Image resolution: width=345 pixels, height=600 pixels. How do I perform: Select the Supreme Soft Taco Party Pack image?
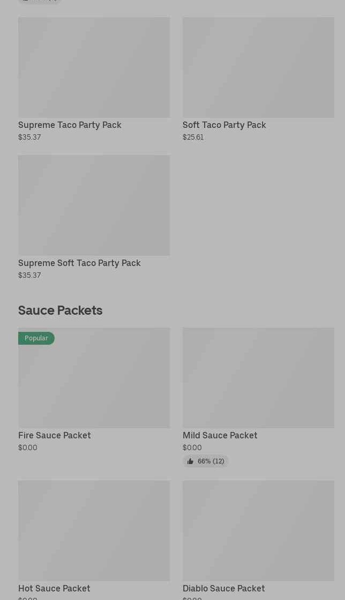pos(94,206)
